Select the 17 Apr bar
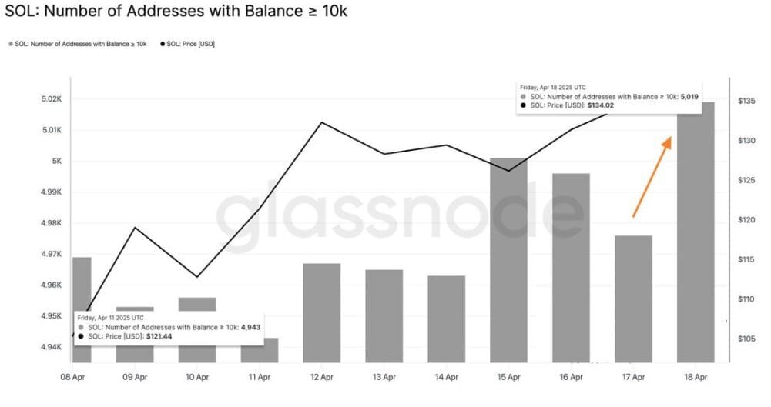Image resolution: width=771 pixels, height=407 pixels. tap(633, 299)
